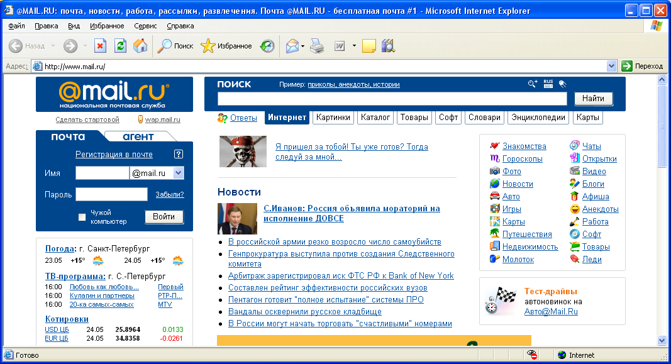Viewport: 671px width, 364px height.
Task: Open the Избранное favorites toolbar button
Action: 226,46
